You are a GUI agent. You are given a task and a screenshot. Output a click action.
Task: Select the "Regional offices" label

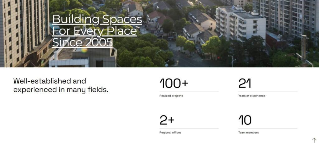pos(170,133)
